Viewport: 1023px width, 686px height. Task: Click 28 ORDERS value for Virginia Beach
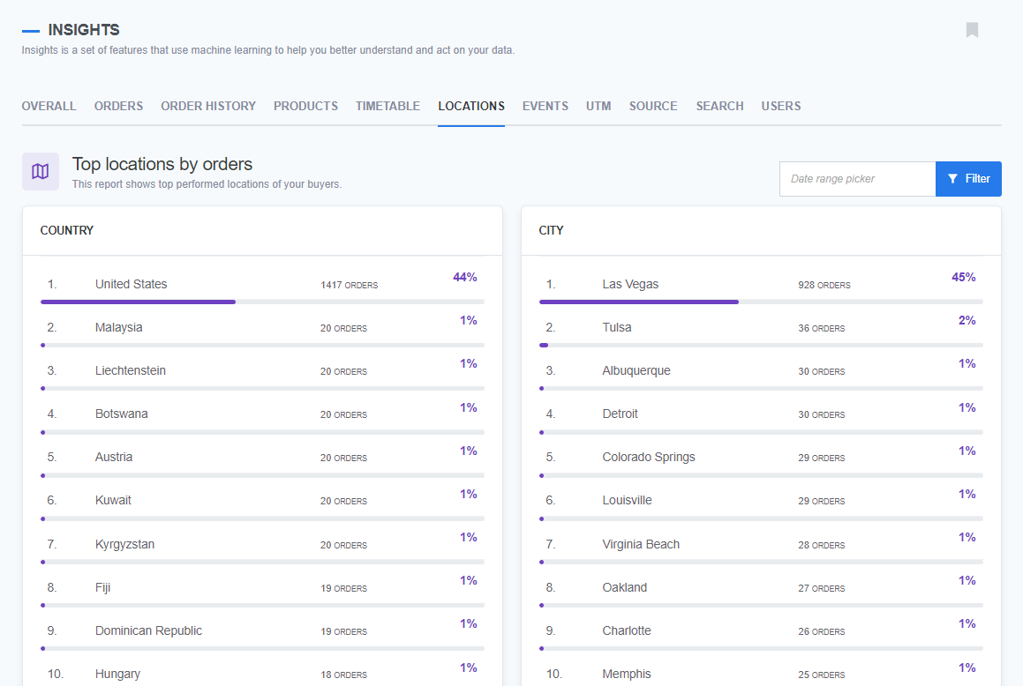pos(822,545)
